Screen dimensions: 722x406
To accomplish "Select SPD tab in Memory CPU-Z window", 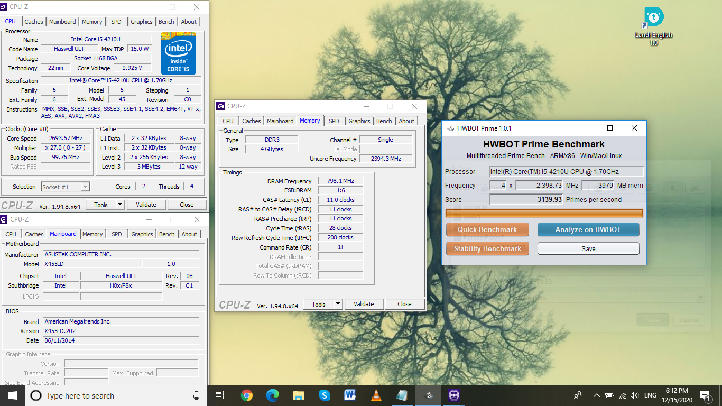I will tap(334, 121).
